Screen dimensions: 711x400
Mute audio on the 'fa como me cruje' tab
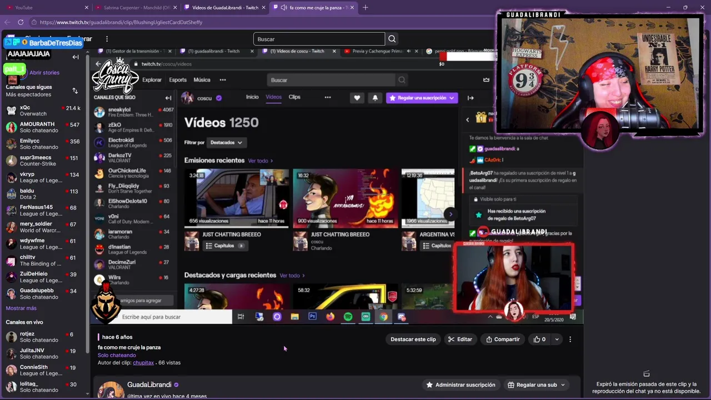pos(283,8)
